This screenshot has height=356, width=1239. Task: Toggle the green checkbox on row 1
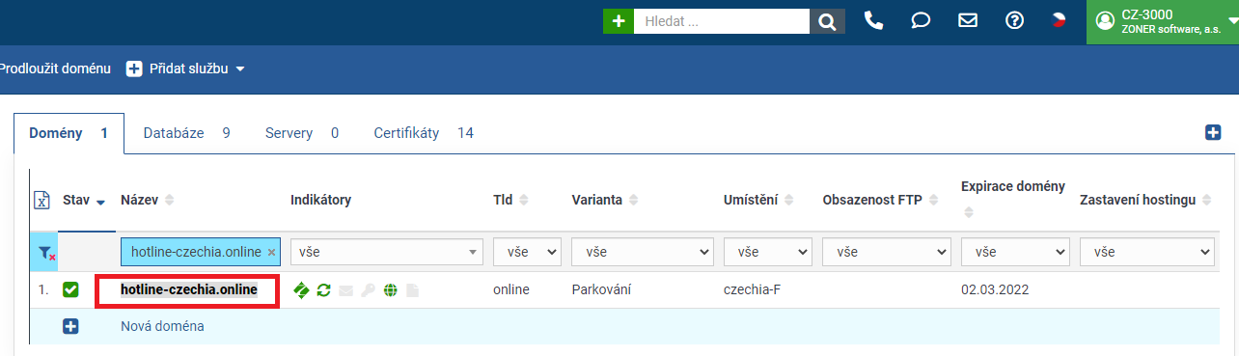point(70,289)
